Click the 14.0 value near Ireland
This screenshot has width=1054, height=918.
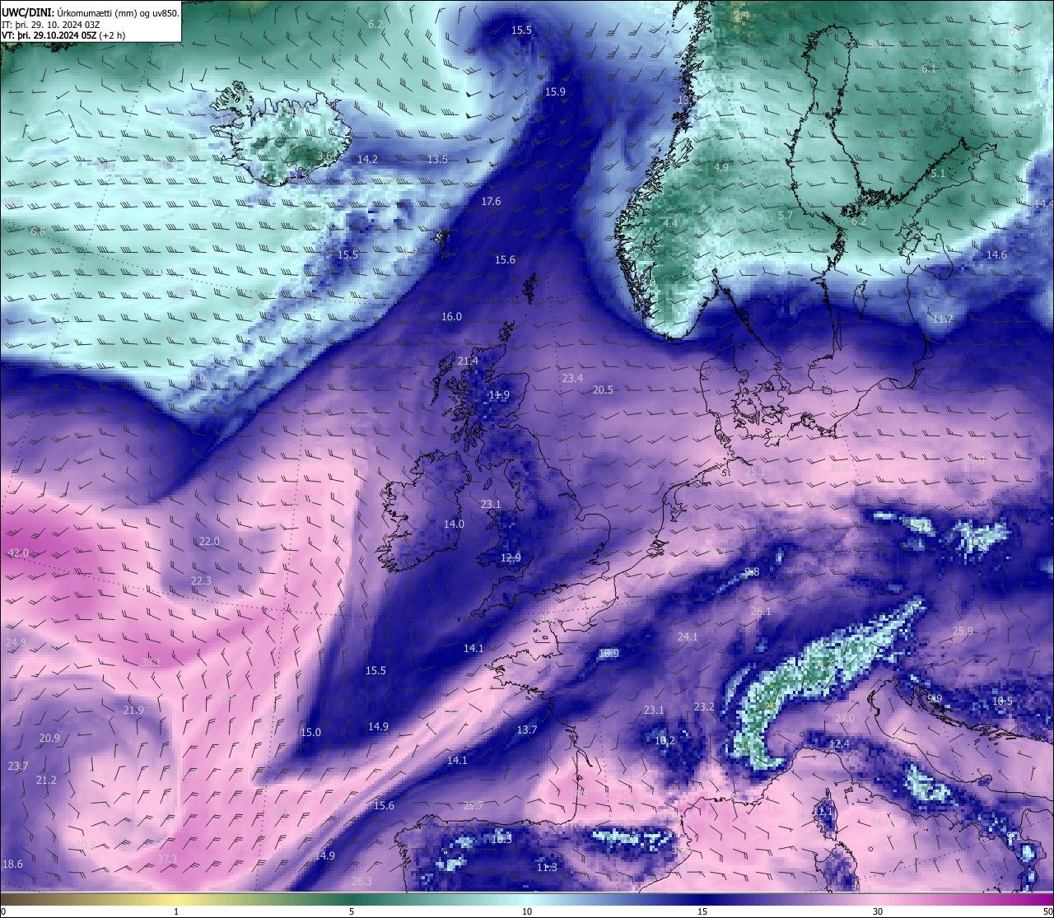tap(454, 524)
